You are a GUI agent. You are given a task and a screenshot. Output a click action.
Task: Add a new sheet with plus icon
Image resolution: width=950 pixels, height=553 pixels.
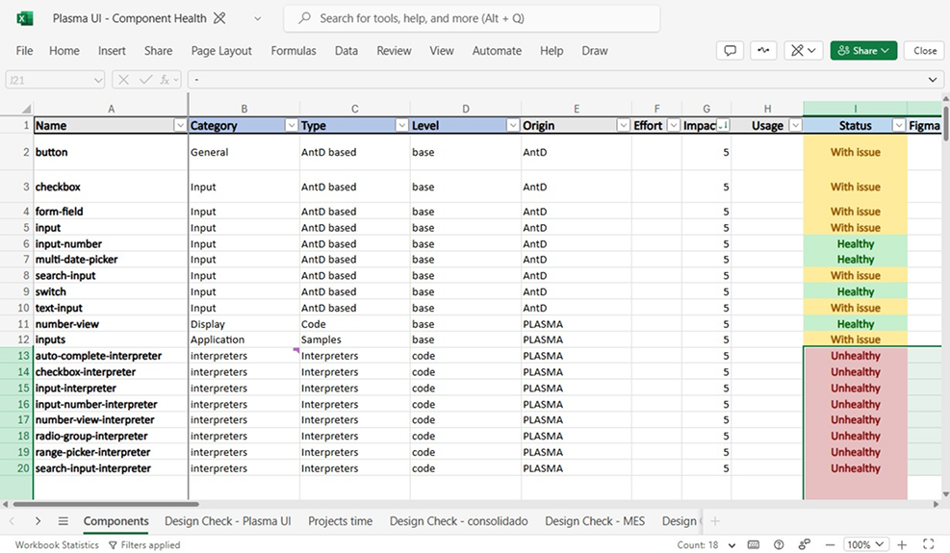714,521
